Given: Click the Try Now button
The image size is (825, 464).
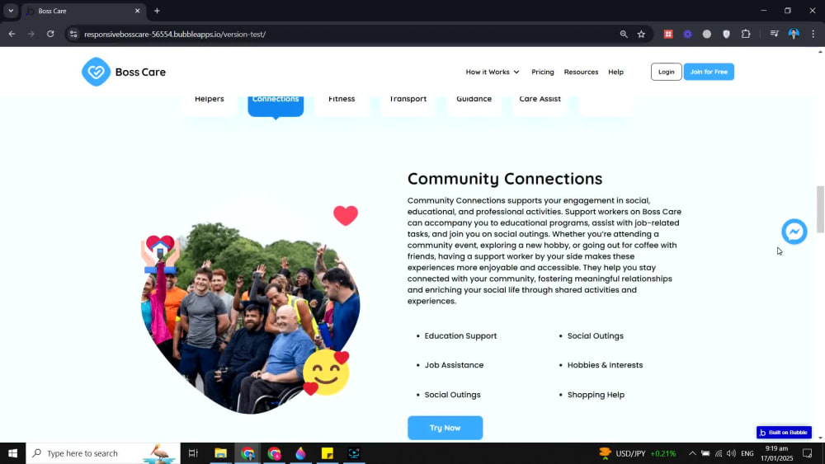Looking at the screenshot, I should [x=445, y=428].
